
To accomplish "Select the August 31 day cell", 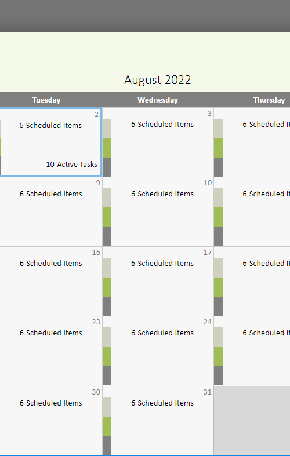I will [x=158, y=421].
